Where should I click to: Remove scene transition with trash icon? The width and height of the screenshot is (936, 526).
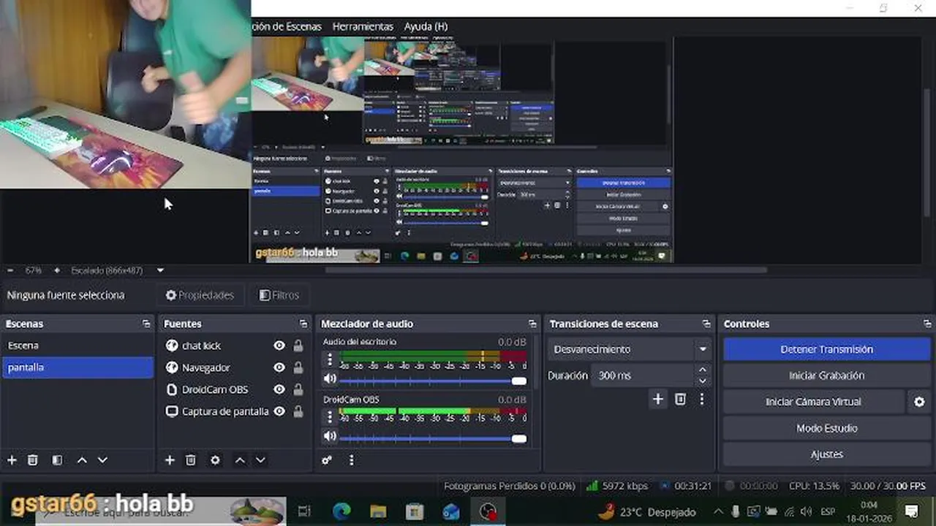tap(680, 399)
